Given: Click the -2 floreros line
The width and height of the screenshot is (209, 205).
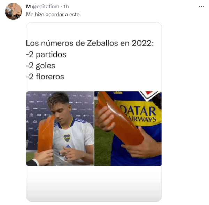Looking at the screenshot, I should (45, 77).
